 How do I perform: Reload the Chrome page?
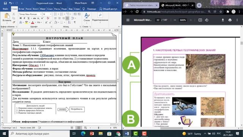click(x=137, y=12)
